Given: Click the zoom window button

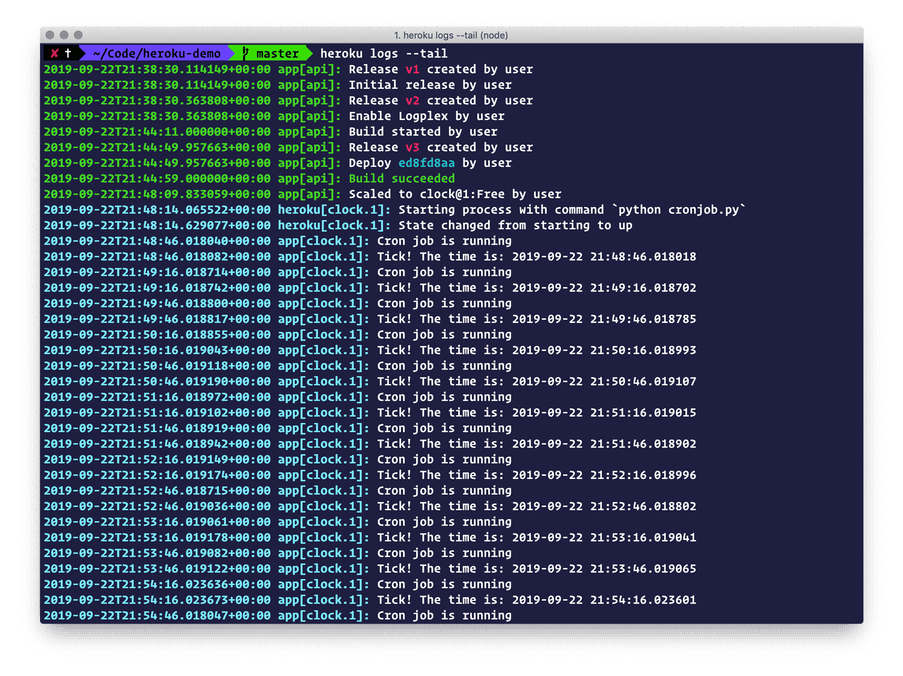Looking at the screenshot, I should pos(78,35).
